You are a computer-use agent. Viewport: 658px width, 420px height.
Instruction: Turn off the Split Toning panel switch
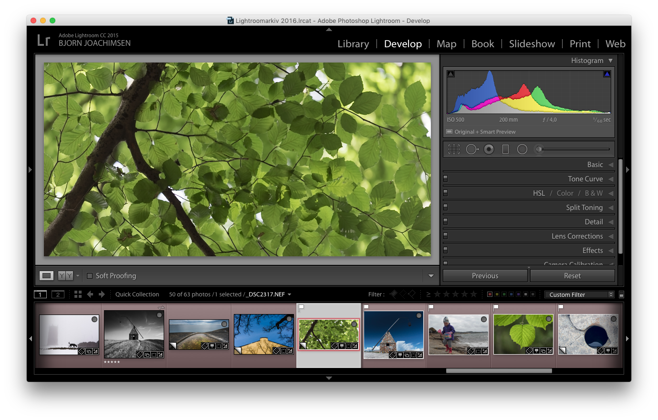(x=446, y=207)
